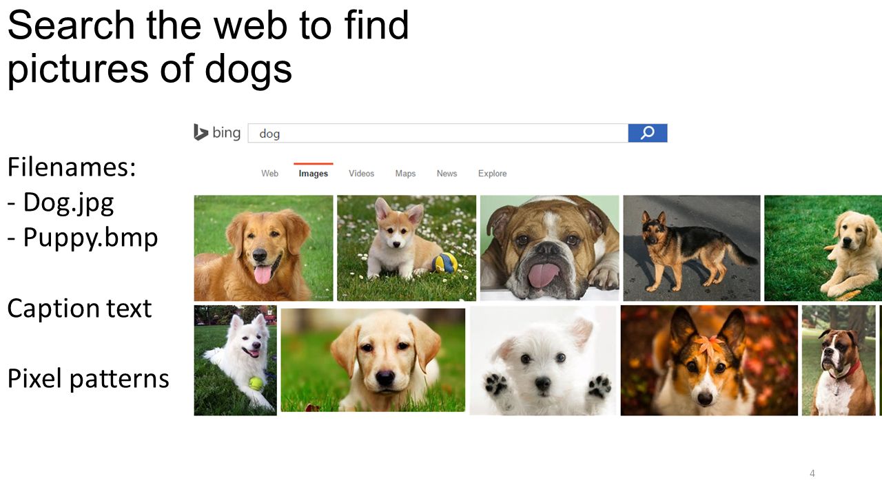The height and width of the screenshot is (496, 882).
Task: Open the golden retriever tongue-out photo
Action: [x=263, y=248]
